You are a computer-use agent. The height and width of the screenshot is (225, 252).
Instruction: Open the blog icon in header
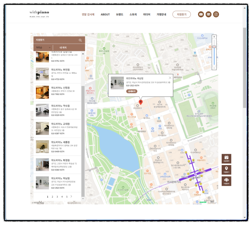pos(208,14)
